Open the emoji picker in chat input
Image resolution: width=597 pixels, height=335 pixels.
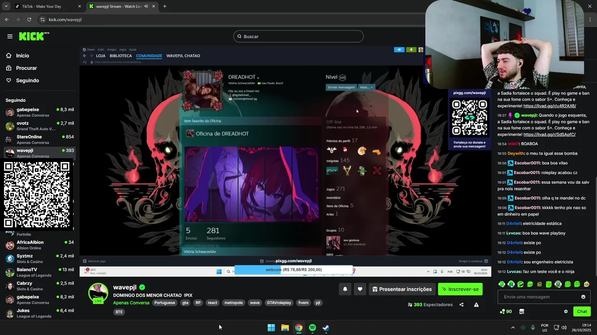(583, 297)
